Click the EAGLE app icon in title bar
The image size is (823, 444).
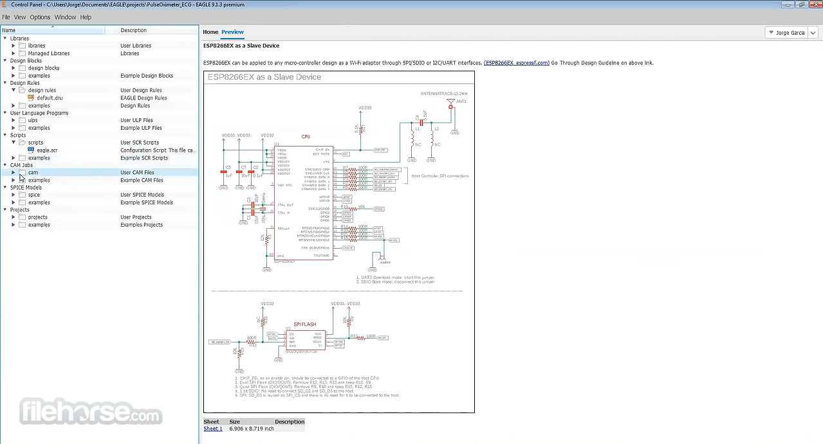click(x=5, y=4)
